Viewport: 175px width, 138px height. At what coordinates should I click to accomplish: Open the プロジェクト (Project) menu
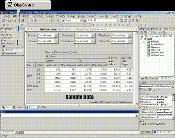(x=37, y=16)
